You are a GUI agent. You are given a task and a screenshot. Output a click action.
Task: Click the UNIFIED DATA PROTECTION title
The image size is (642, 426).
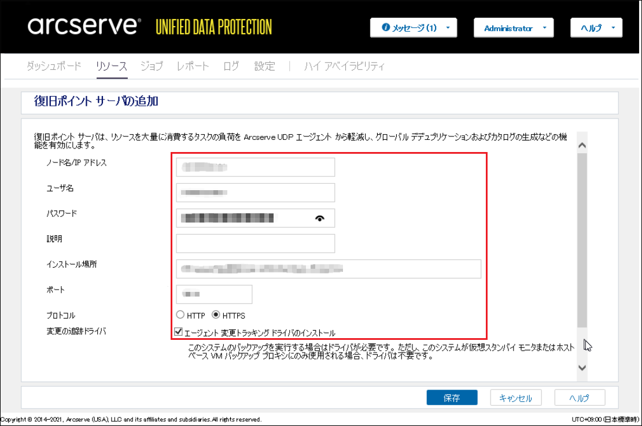tap(214, 27)
